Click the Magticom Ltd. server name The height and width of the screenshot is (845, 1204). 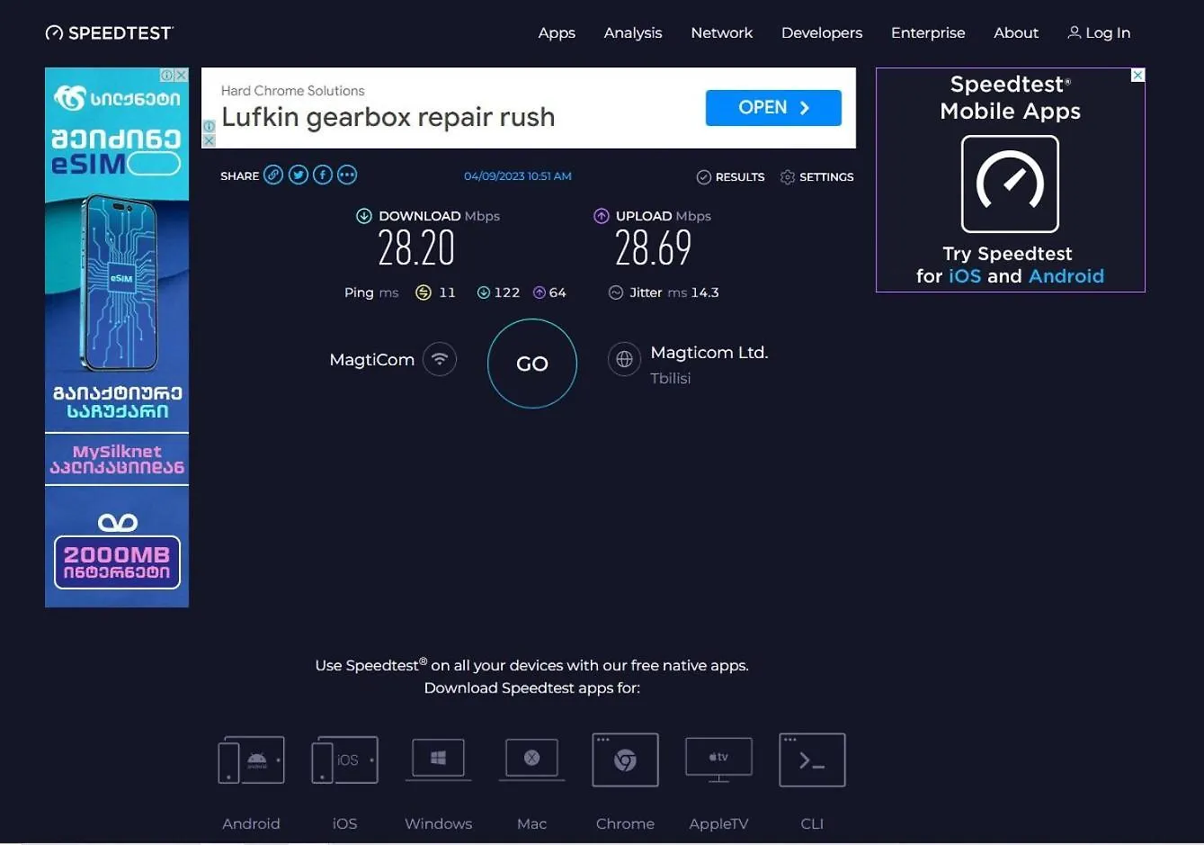coord(709,353)
